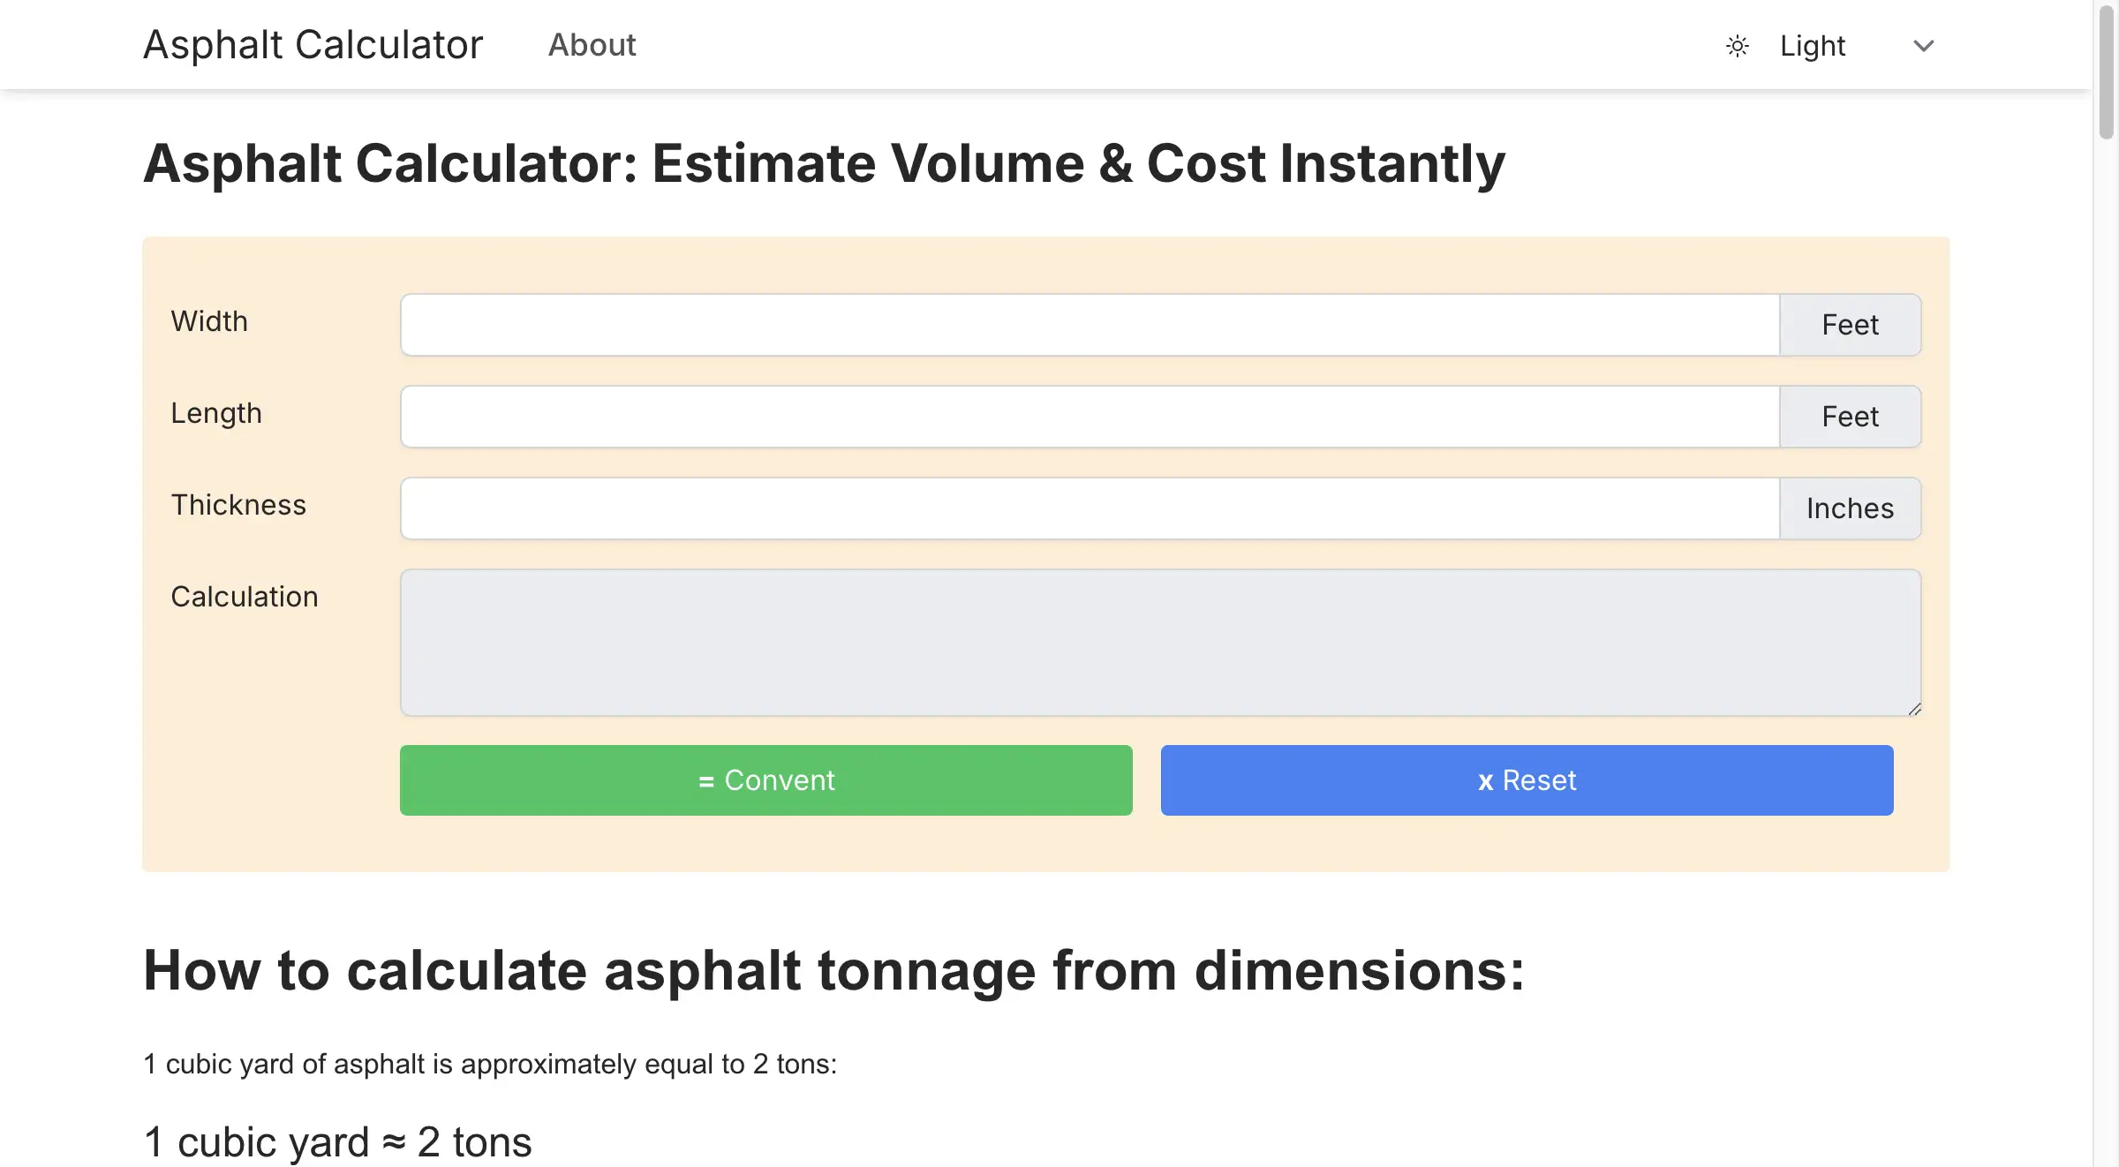Click the Asphalt Calculator home link

click(313, 43)
